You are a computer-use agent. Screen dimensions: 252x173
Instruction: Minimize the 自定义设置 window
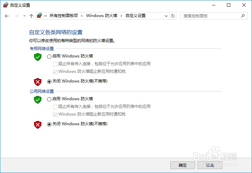[x=214, y=5]
